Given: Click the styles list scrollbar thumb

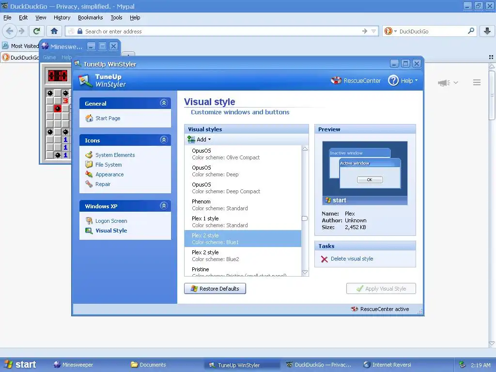Looking at the screenshot, I should (x=305, y=218).
